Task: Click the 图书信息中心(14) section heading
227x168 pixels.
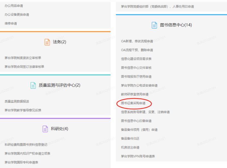Action: (176, 25)
